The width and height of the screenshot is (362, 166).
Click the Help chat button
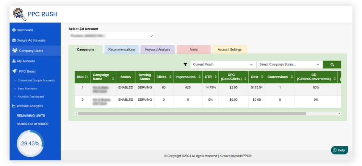tap(340, 150)
